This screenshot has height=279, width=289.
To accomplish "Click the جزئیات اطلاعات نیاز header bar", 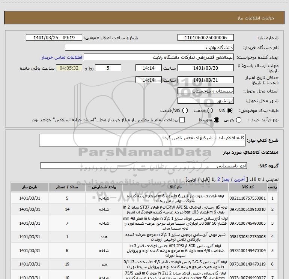I will pos(144,18).
